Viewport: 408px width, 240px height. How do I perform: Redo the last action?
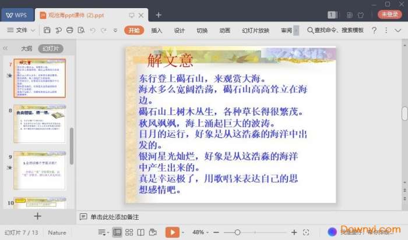tap(104, 30)
